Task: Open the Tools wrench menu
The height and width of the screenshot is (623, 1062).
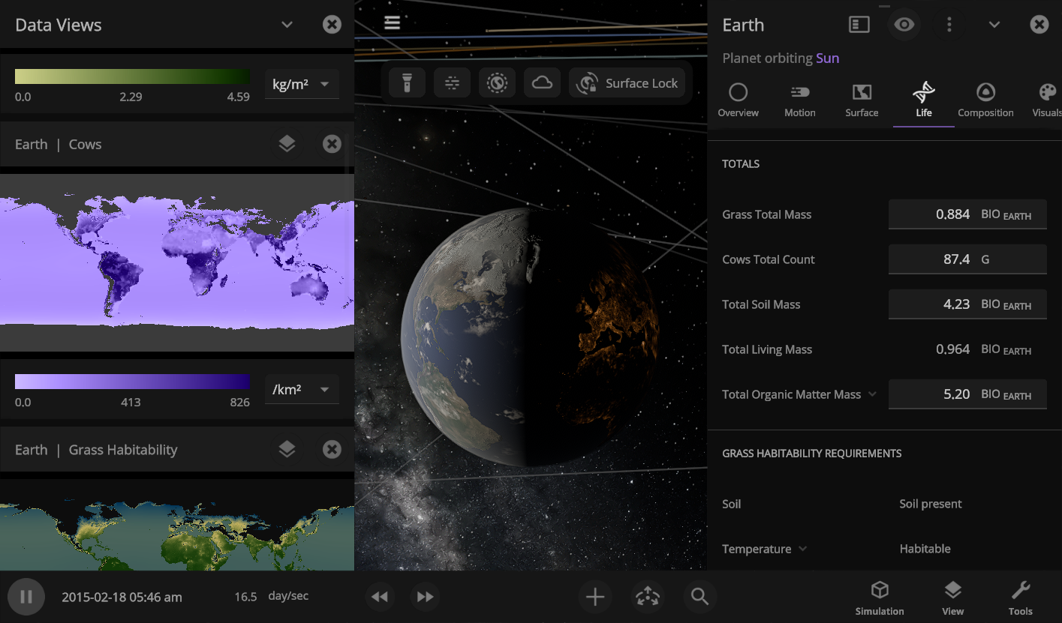Action: pos(1020,597)
